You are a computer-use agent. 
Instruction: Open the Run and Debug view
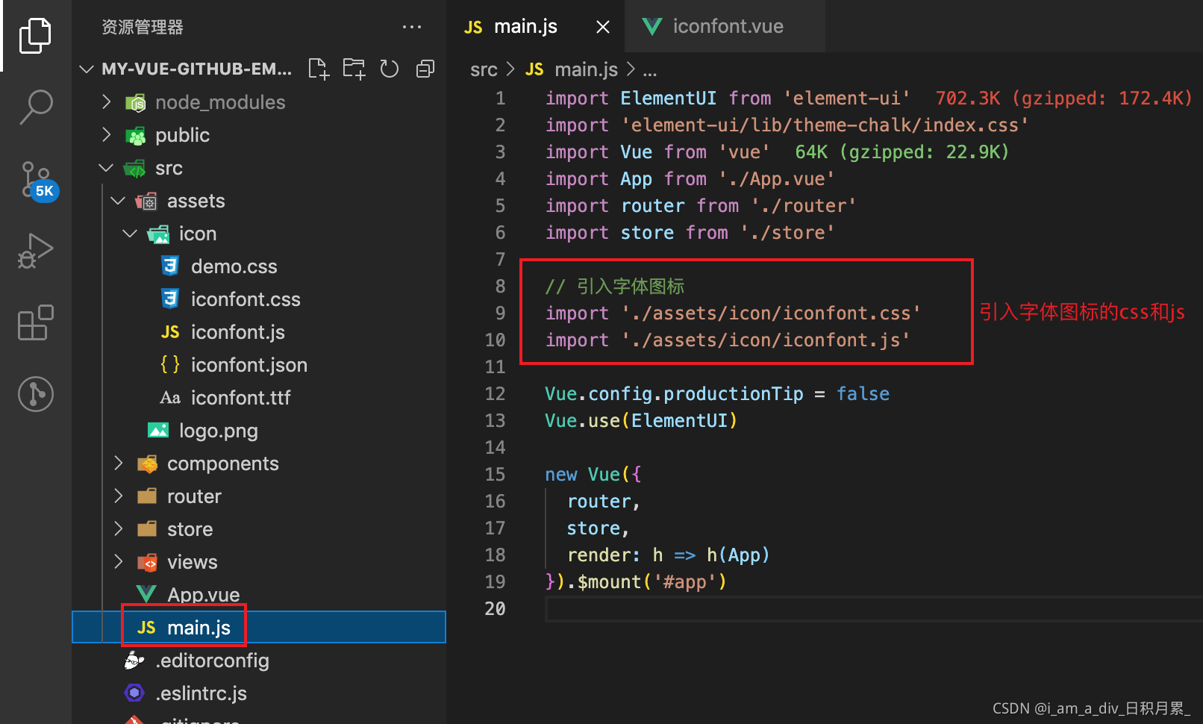[x=35, y=251]
